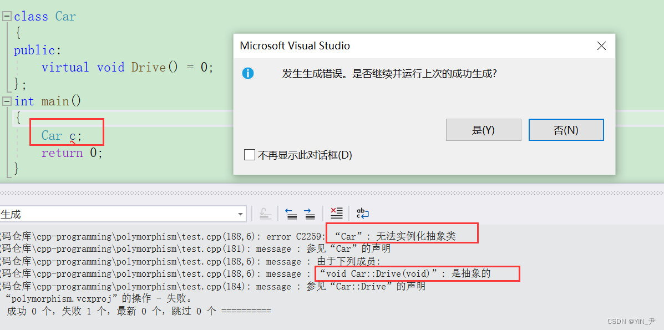Click the 成功 0 个，失败 1 个 summary line
The image size is (664, 330).
click(x=139, y=311)
